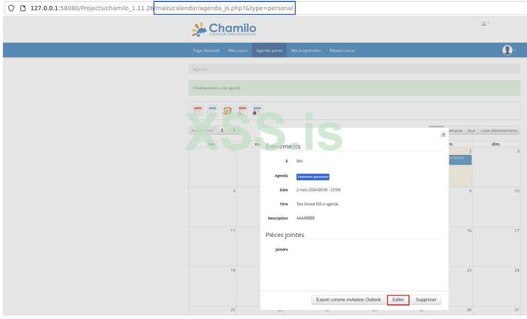Viewport: 527px width, 319px height.
Task: Open Mes cours in navigation bar
Action: (238, 50)
